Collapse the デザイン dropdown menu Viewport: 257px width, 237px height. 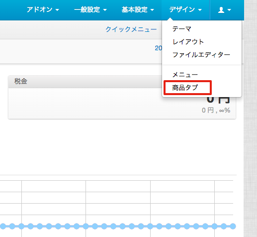click(x=185, y=9)
